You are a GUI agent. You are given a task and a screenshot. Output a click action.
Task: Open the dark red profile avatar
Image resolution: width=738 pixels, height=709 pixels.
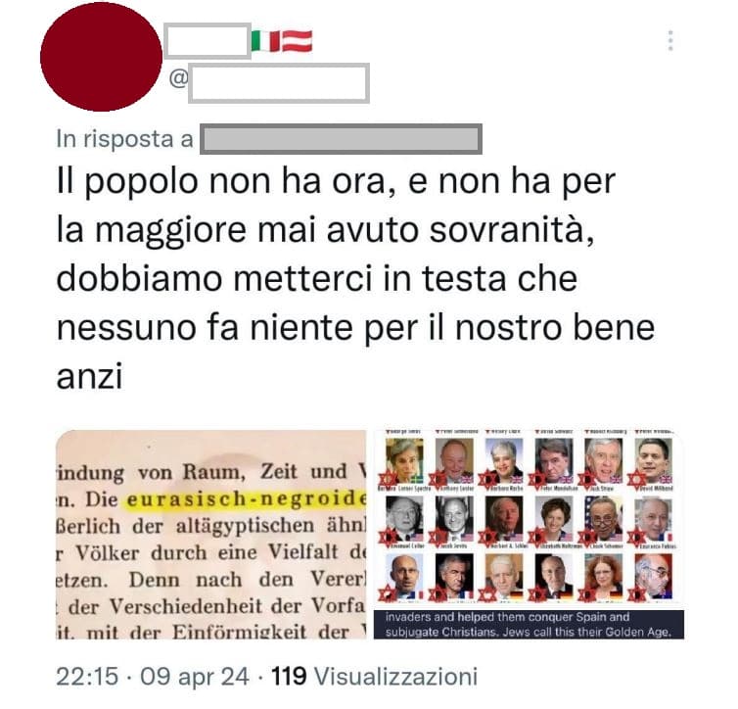101,57
